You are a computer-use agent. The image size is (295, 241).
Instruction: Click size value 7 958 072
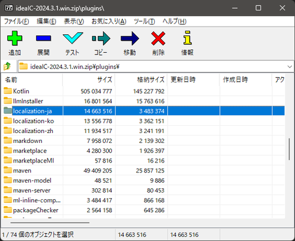pyautogui.click(x=100, y=141)
